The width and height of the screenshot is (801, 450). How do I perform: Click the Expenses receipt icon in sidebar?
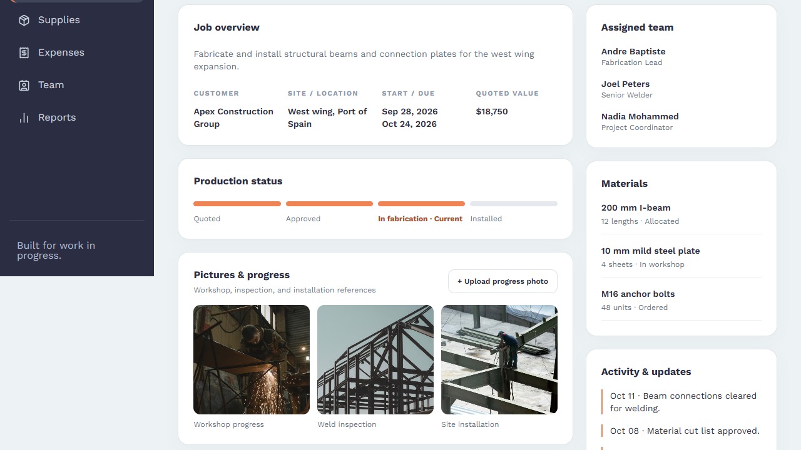tap(24, 52)
